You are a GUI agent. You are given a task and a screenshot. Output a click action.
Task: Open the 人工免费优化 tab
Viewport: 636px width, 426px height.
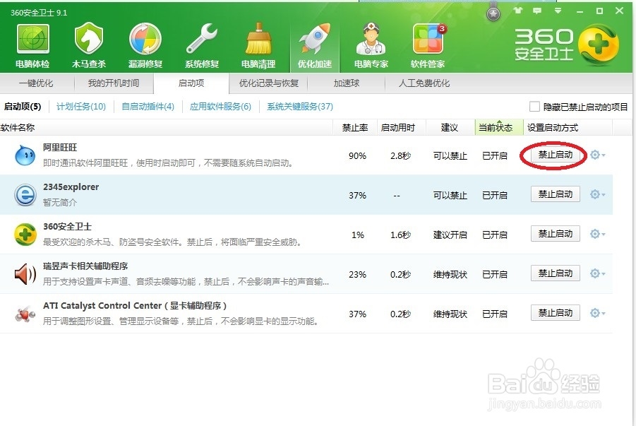click(x=424, y=83)
